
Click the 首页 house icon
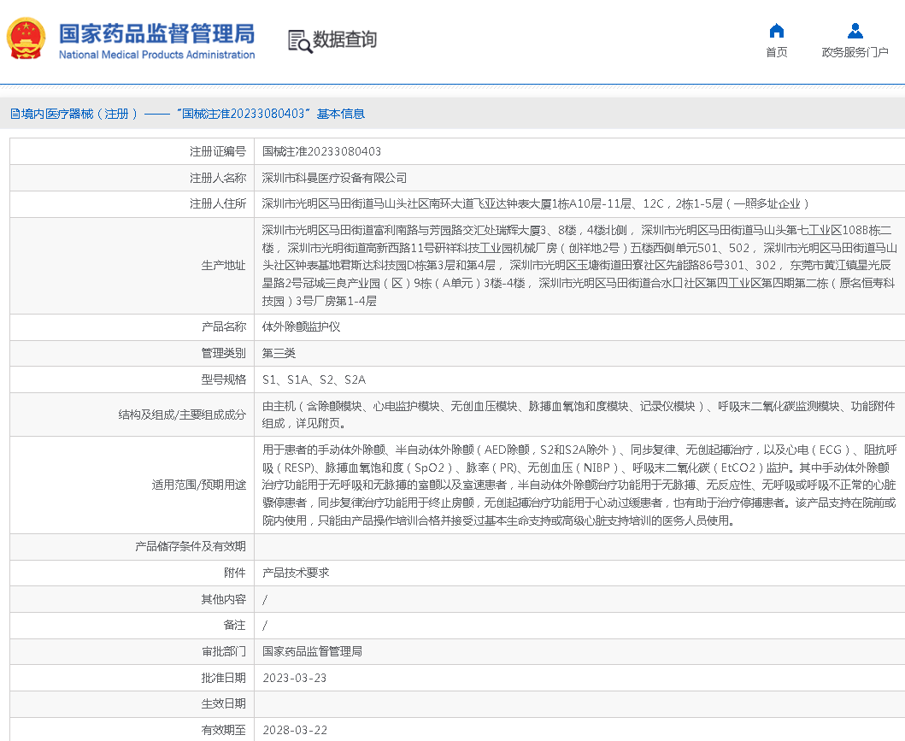click(x=776, y=32)
